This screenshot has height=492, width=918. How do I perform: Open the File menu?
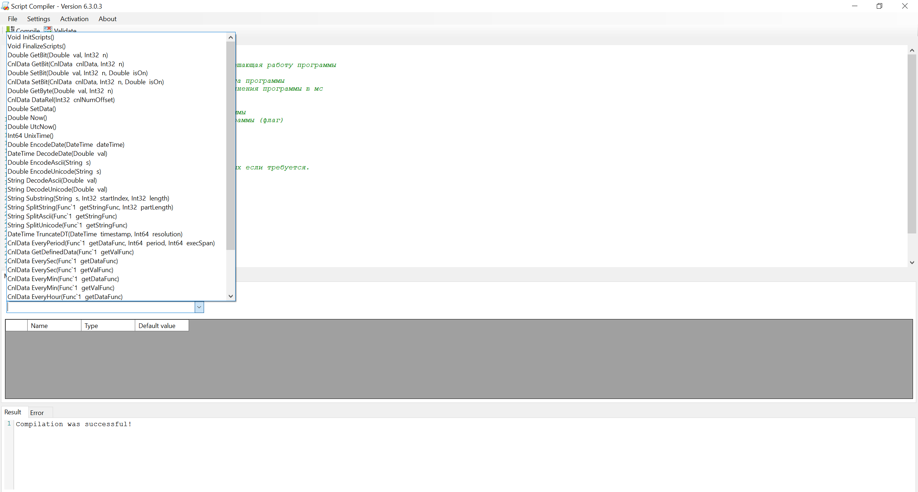click(x=13, y=19)
